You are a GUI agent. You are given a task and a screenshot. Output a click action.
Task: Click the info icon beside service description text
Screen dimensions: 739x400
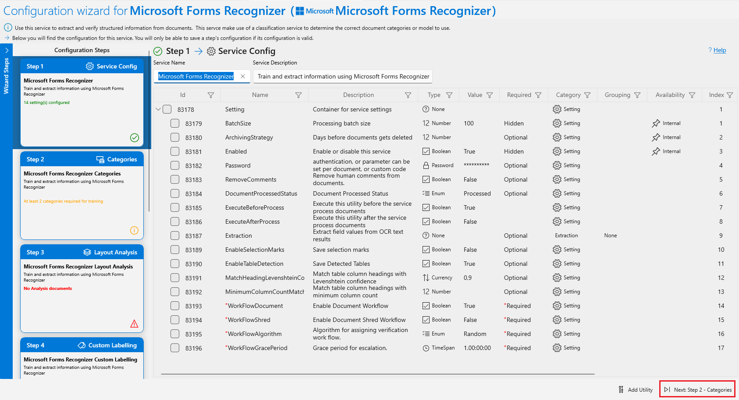pos(8,28)
